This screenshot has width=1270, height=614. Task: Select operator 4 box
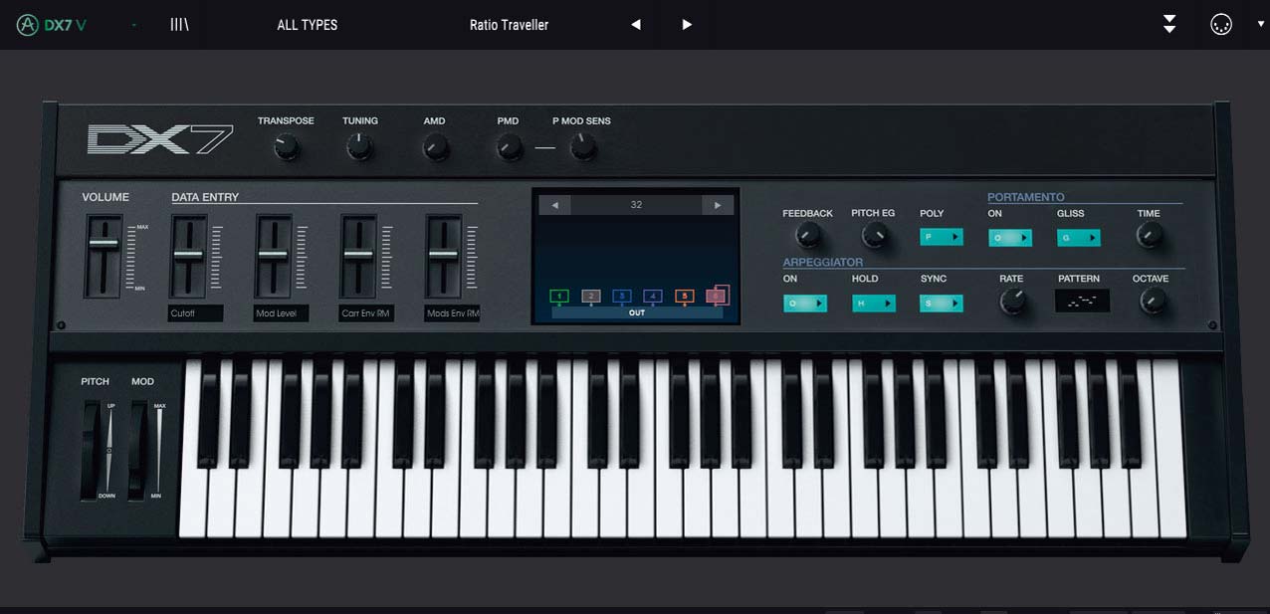(653, 296)
